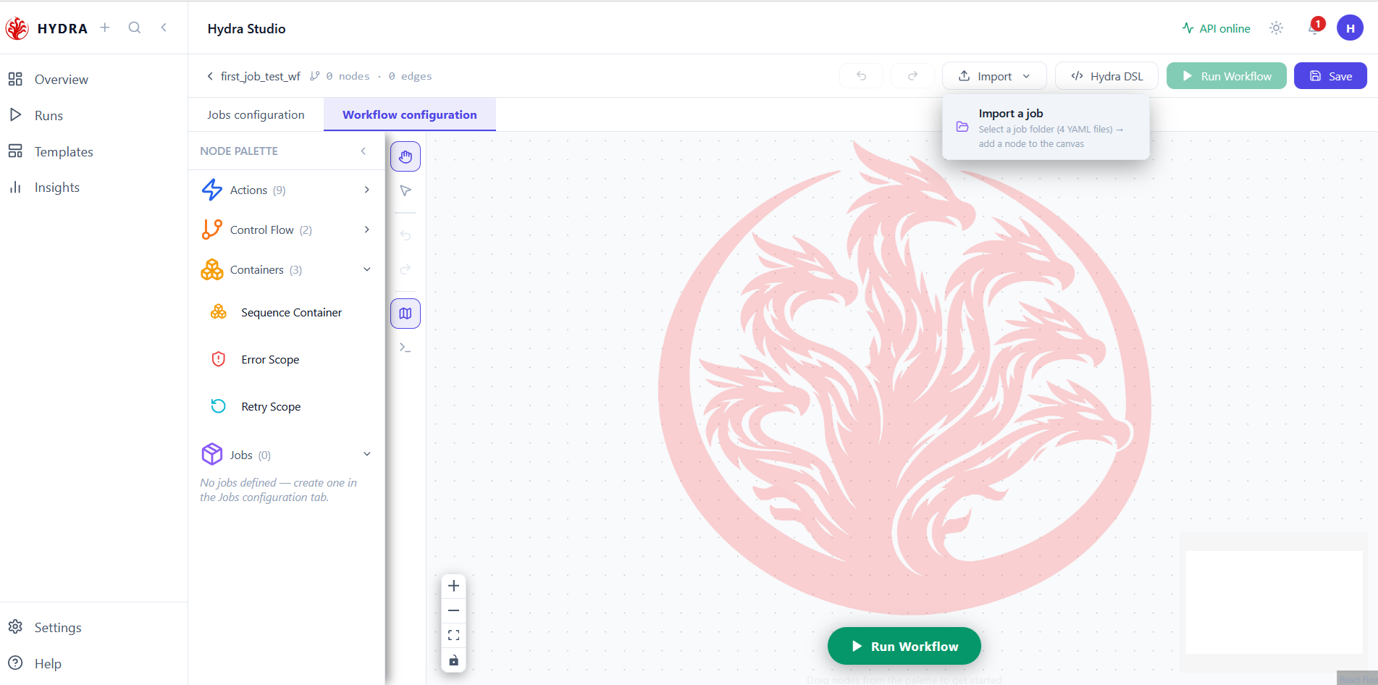Open the terminal console icon

(406, 348)
